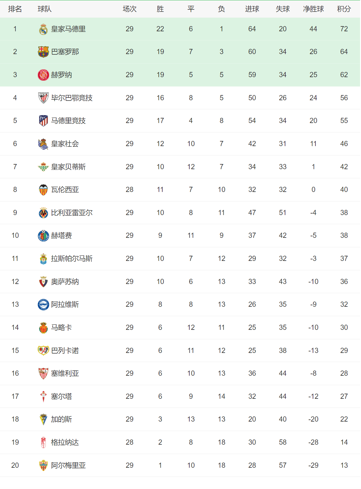Image resolution: width=361 pixels, height=489 pixels.
Task: Click the Real Sociedad crest
Action: pyautogui.click(x=43, y=144)
